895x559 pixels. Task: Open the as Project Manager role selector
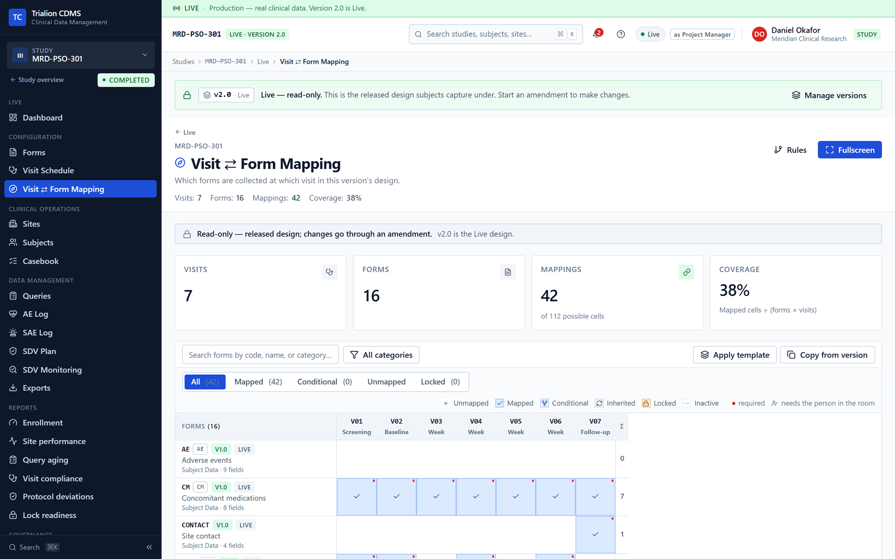point(702,34)
